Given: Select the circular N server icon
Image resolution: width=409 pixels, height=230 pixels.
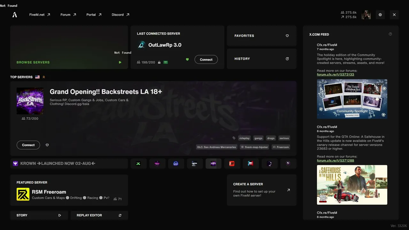Looking at the screenshot, I should click(x=288, y=164).
